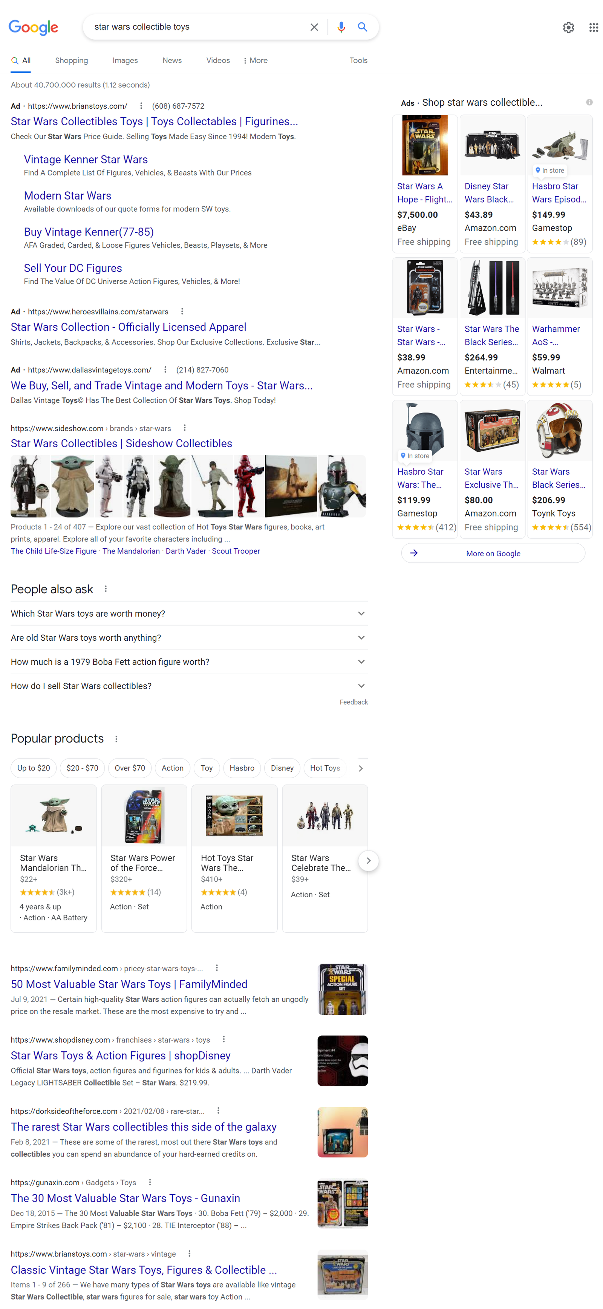
Task: Open Hot Toys Star Wars The Child product card
Action: [x=234, y=858]
